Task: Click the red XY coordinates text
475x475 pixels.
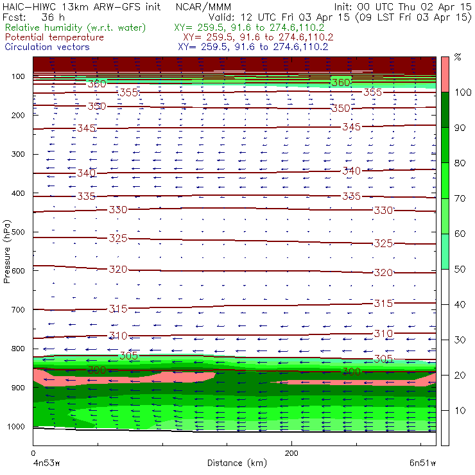Action: click(258, 37)
